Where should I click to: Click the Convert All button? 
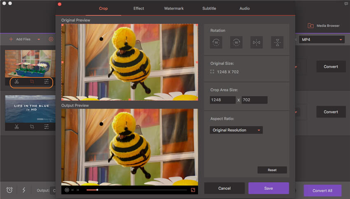pyautogui.click(x=322, y=190)
